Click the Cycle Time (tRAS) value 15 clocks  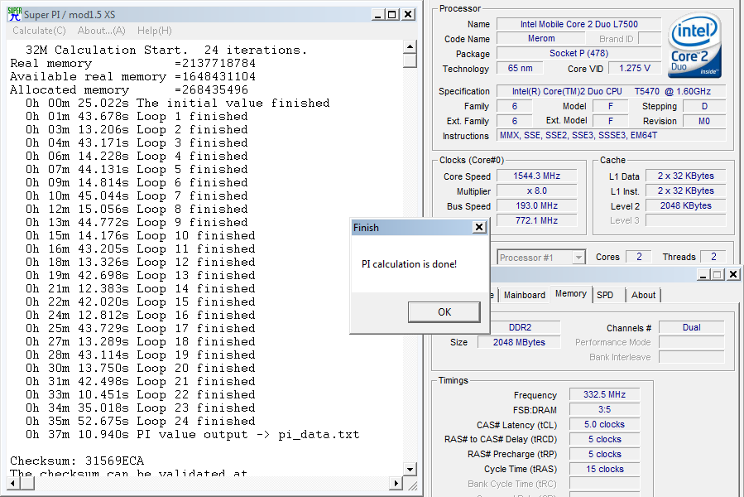tap(604, 469)
